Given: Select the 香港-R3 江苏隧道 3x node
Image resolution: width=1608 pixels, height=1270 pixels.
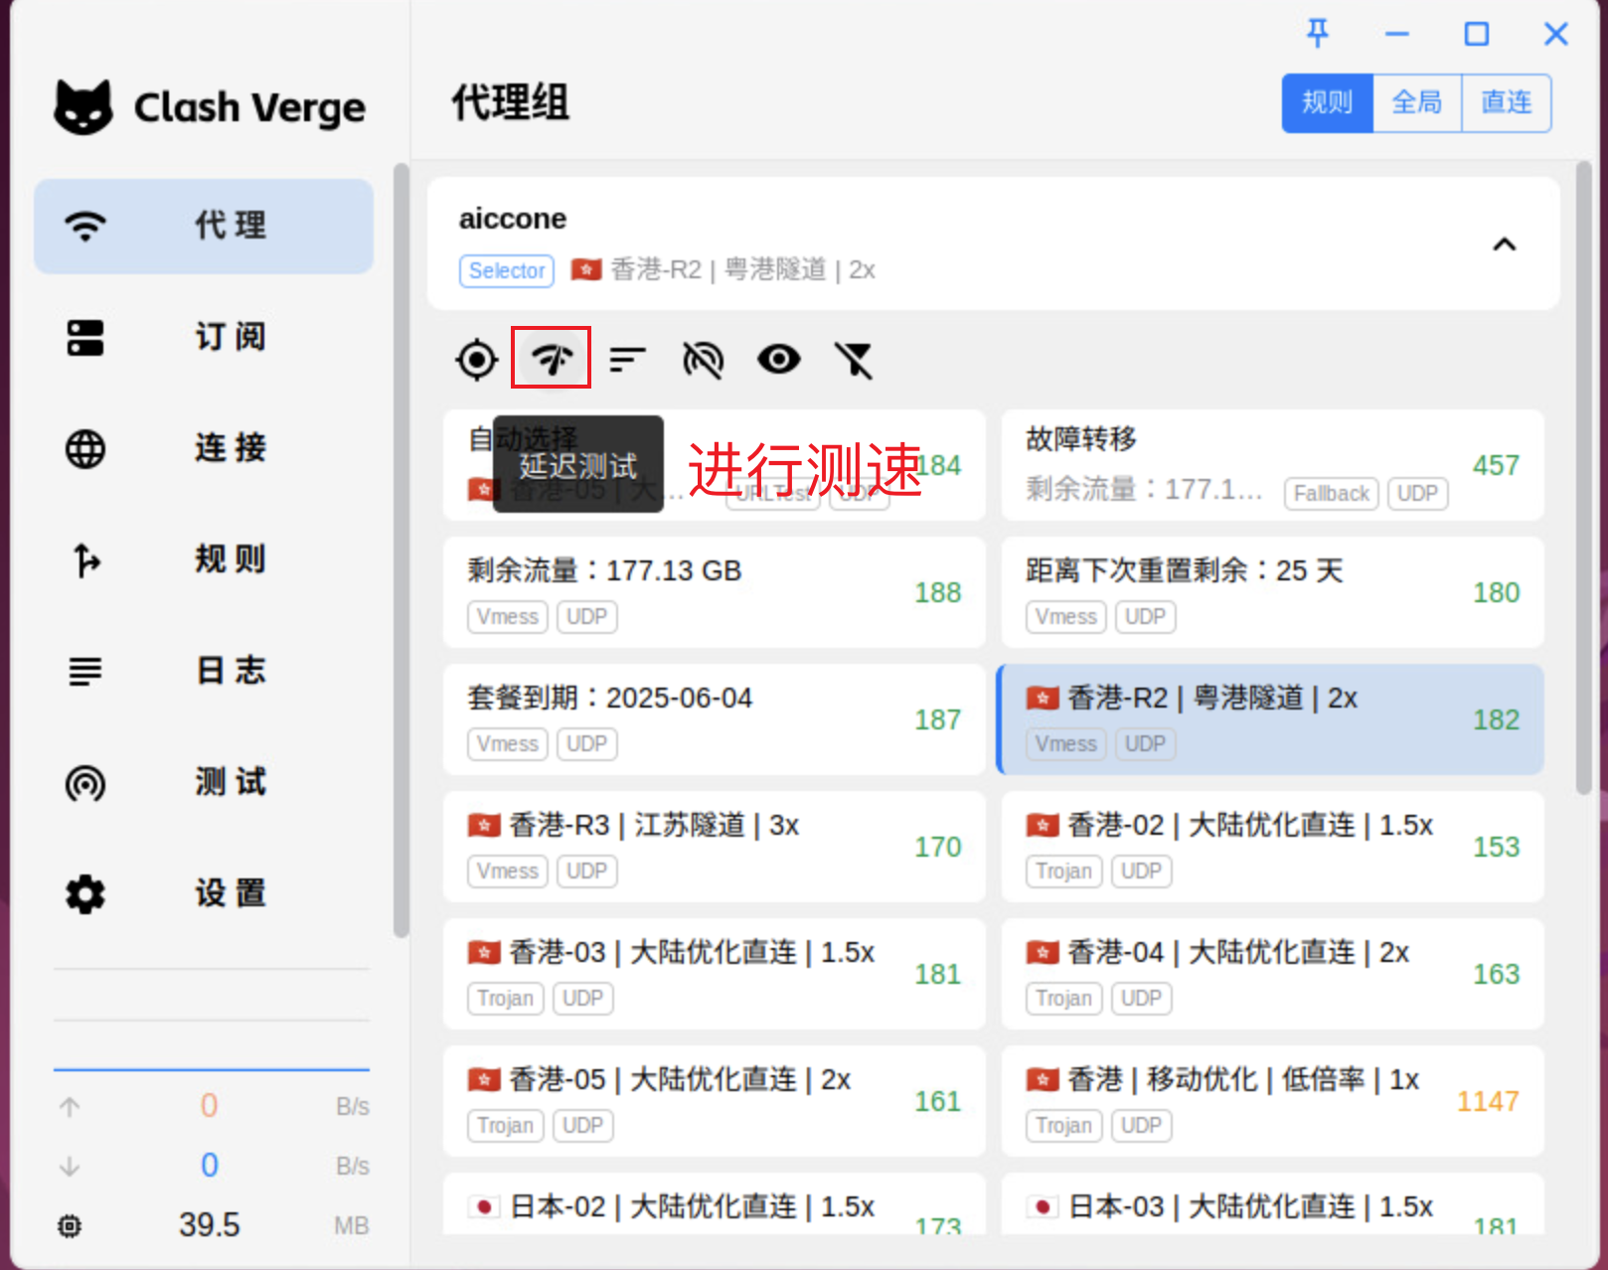Looking at the screenshot, I should [x=714, y=847].
